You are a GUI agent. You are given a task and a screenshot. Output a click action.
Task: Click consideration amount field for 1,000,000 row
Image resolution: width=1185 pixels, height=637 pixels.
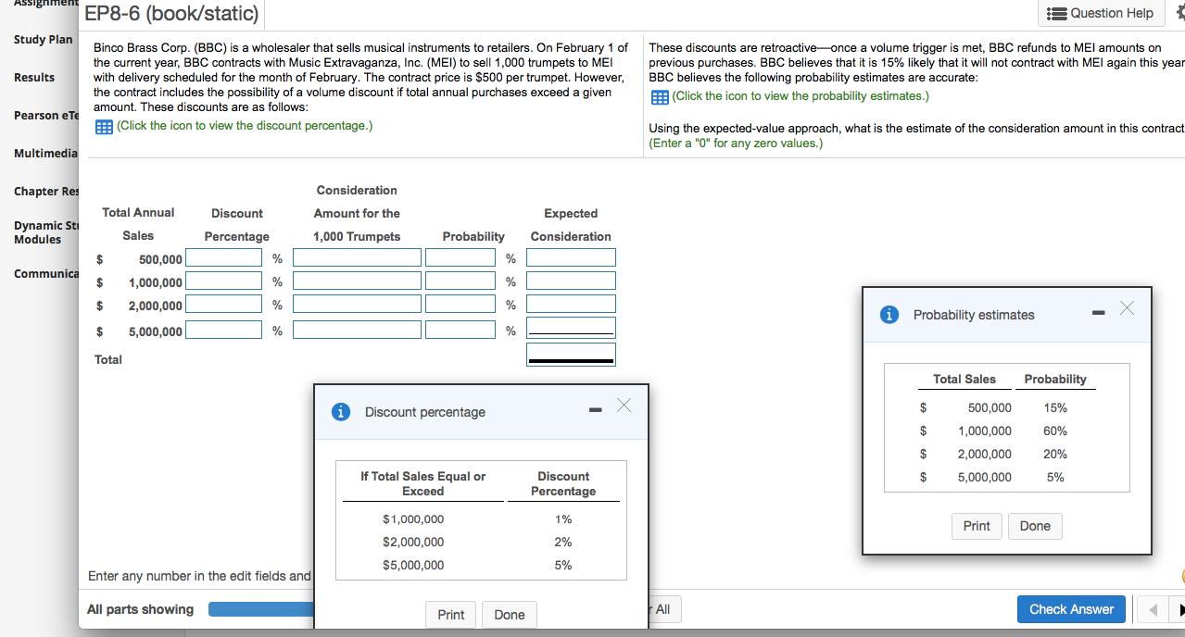pyautogui.click(x=357, y=281)
